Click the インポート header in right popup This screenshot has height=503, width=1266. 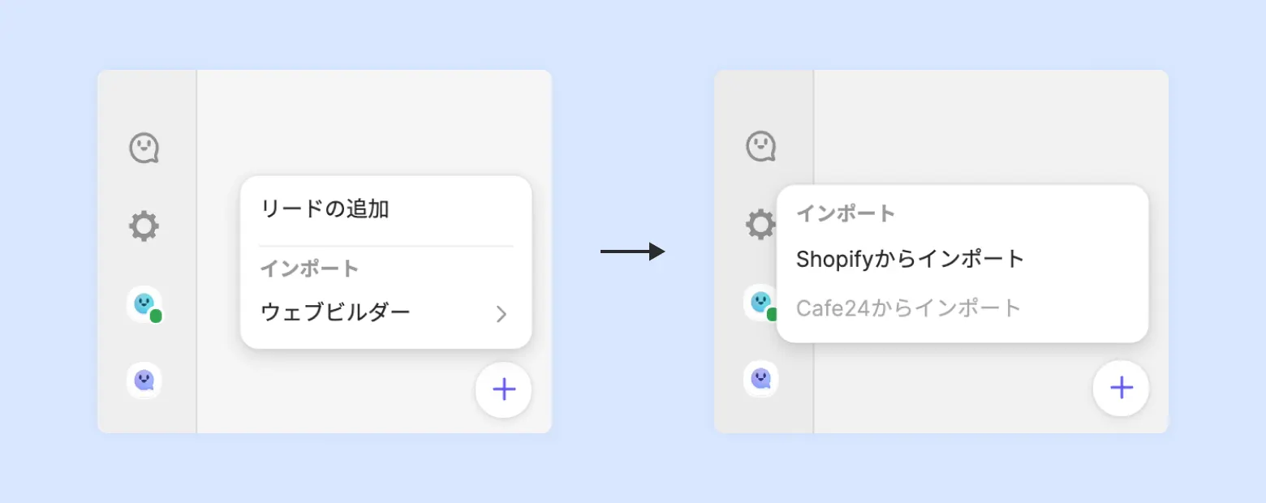click(846, 214)
